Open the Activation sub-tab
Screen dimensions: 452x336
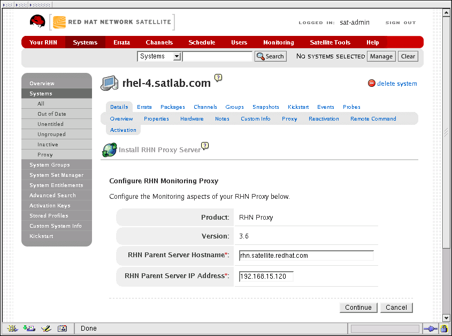(123, 130)
